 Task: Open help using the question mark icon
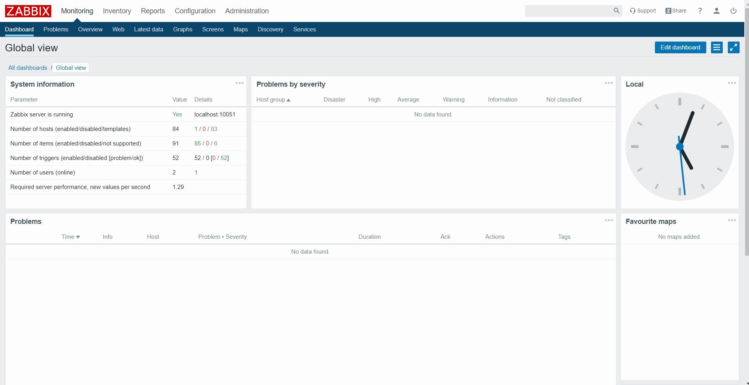[x=700, y=11]
